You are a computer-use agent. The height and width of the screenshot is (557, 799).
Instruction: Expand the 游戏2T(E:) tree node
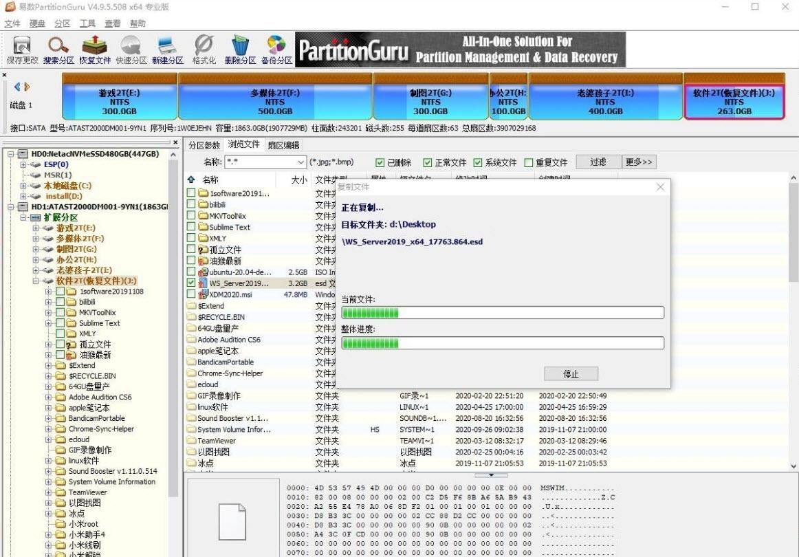[x=36, y=228]
